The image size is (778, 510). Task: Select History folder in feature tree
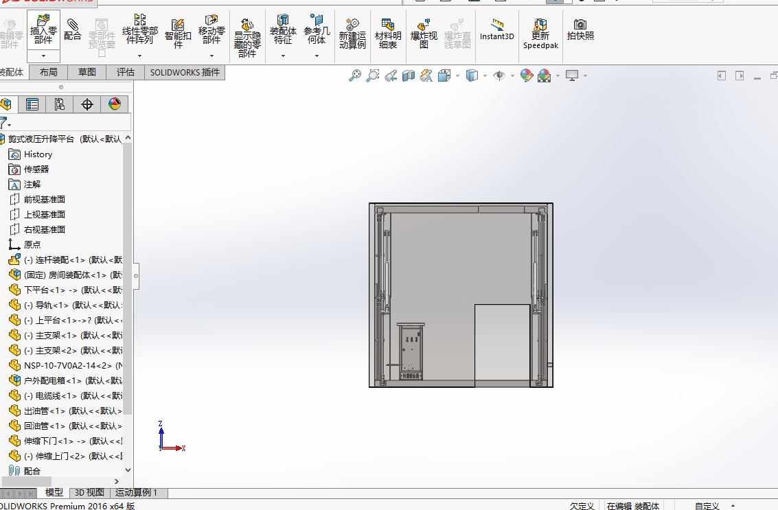[x=31, y=154]
